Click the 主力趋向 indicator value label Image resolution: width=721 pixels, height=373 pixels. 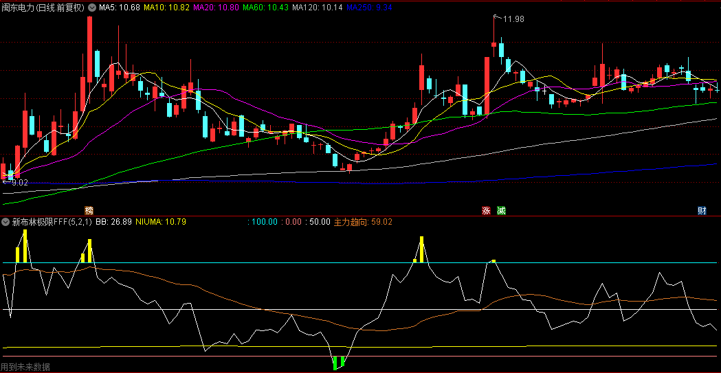(363, 222)
